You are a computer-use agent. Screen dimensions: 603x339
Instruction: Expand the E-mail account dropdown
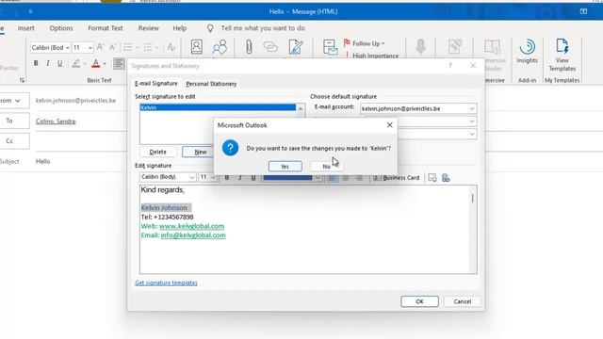472,109
